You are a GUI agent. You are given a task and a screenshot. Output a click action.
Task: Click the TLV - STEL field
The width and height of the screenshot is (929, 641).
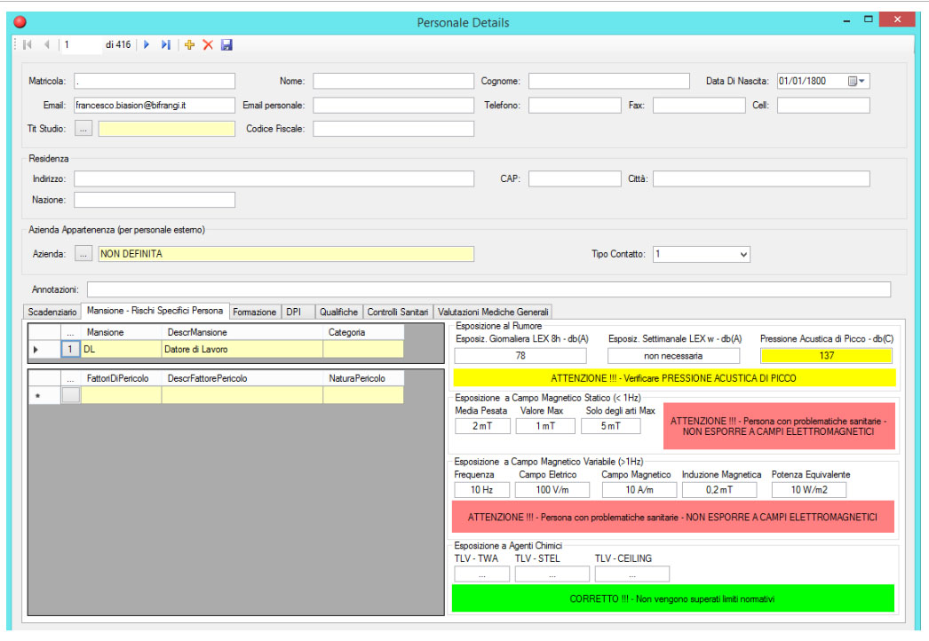[x=552, y=574]
